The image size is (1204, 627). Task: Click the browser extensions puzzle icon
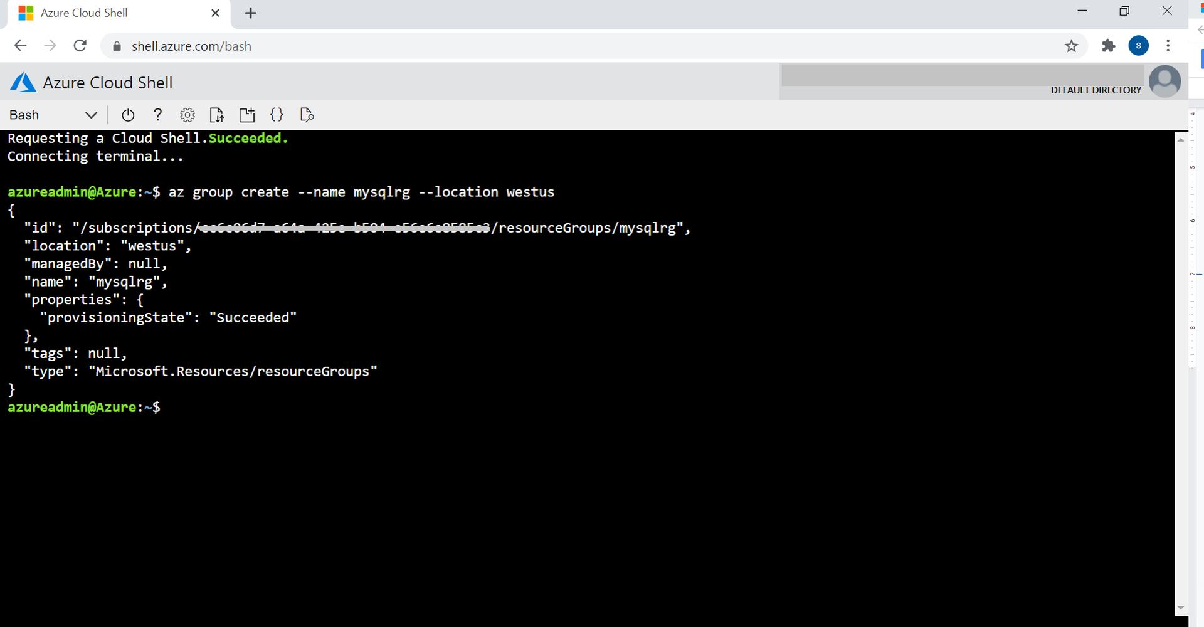tap(1108, 46)
